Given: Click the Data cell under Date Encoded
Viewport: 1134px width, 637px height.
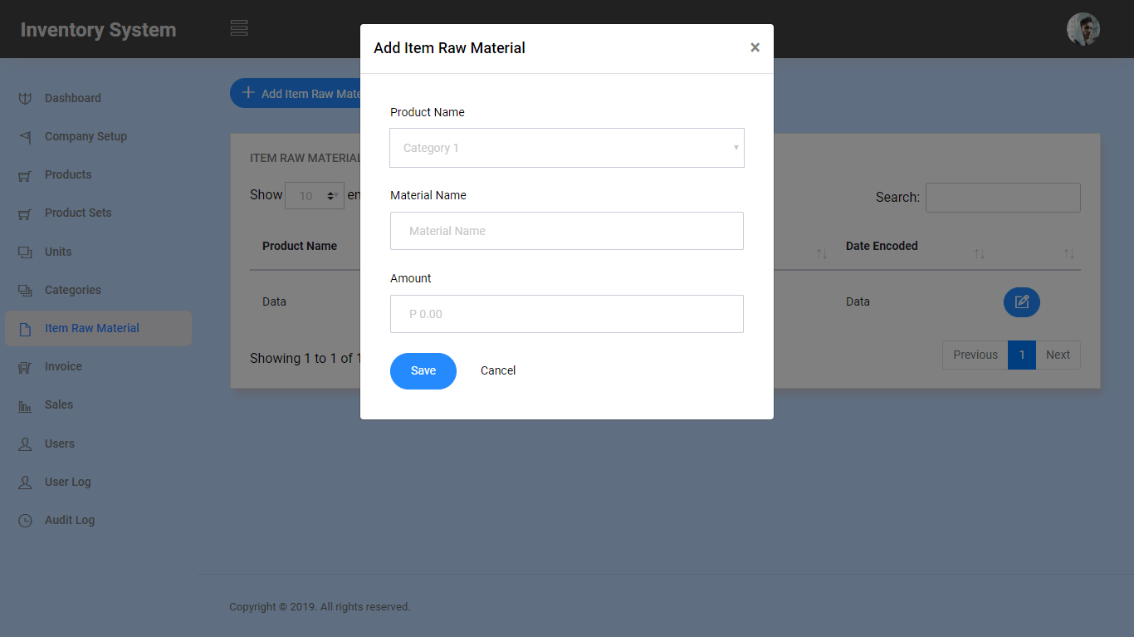Looking at the screenshot, I should coord(858,301).
